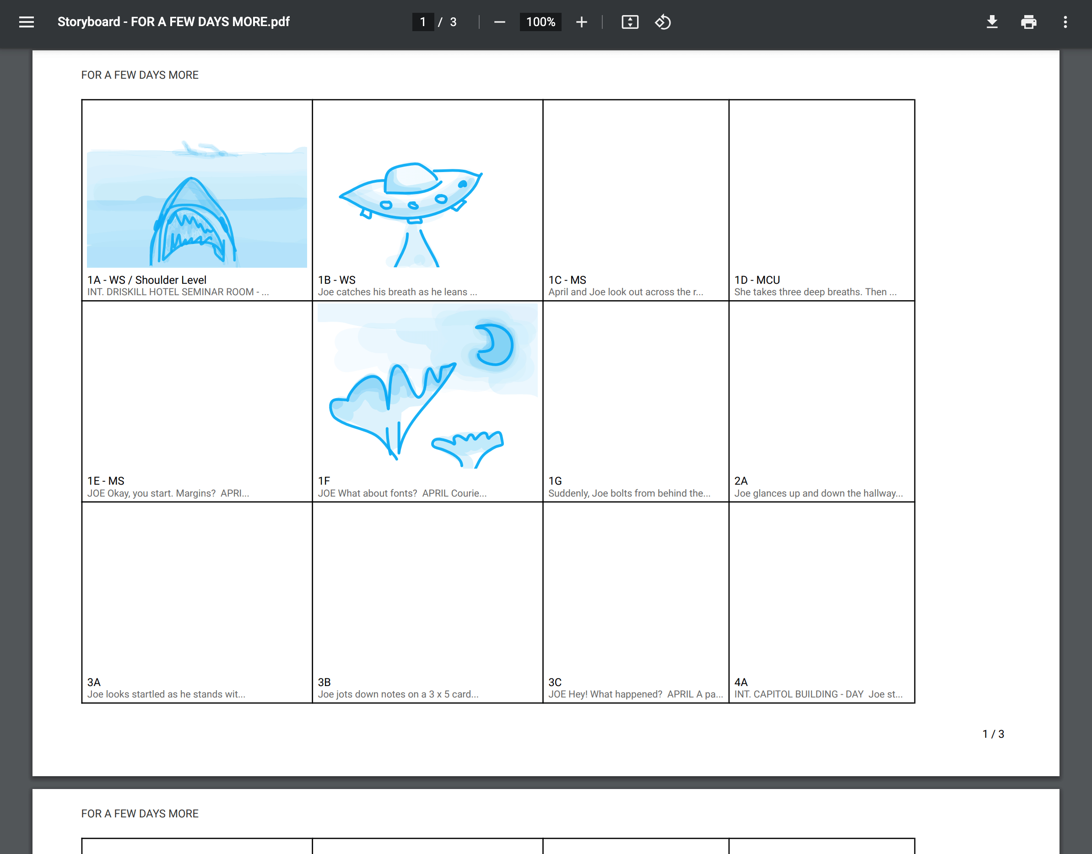1092x854 pixels.
Task: Click the total page count '3' in toolbar
Action: 453,22
